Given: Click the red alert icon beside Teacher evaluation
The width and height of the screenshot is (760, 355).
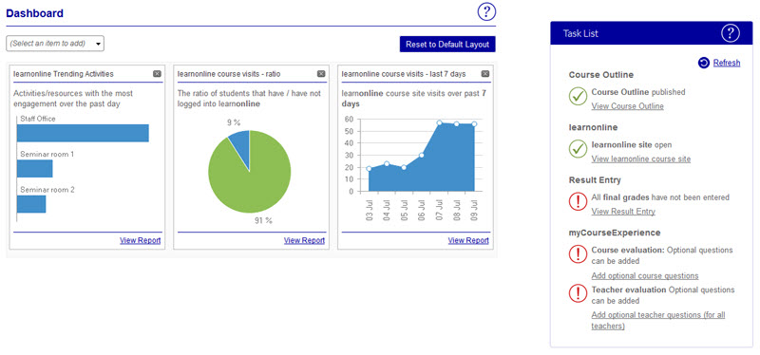Looking at the screenshot, I should (x=578, y=293).
